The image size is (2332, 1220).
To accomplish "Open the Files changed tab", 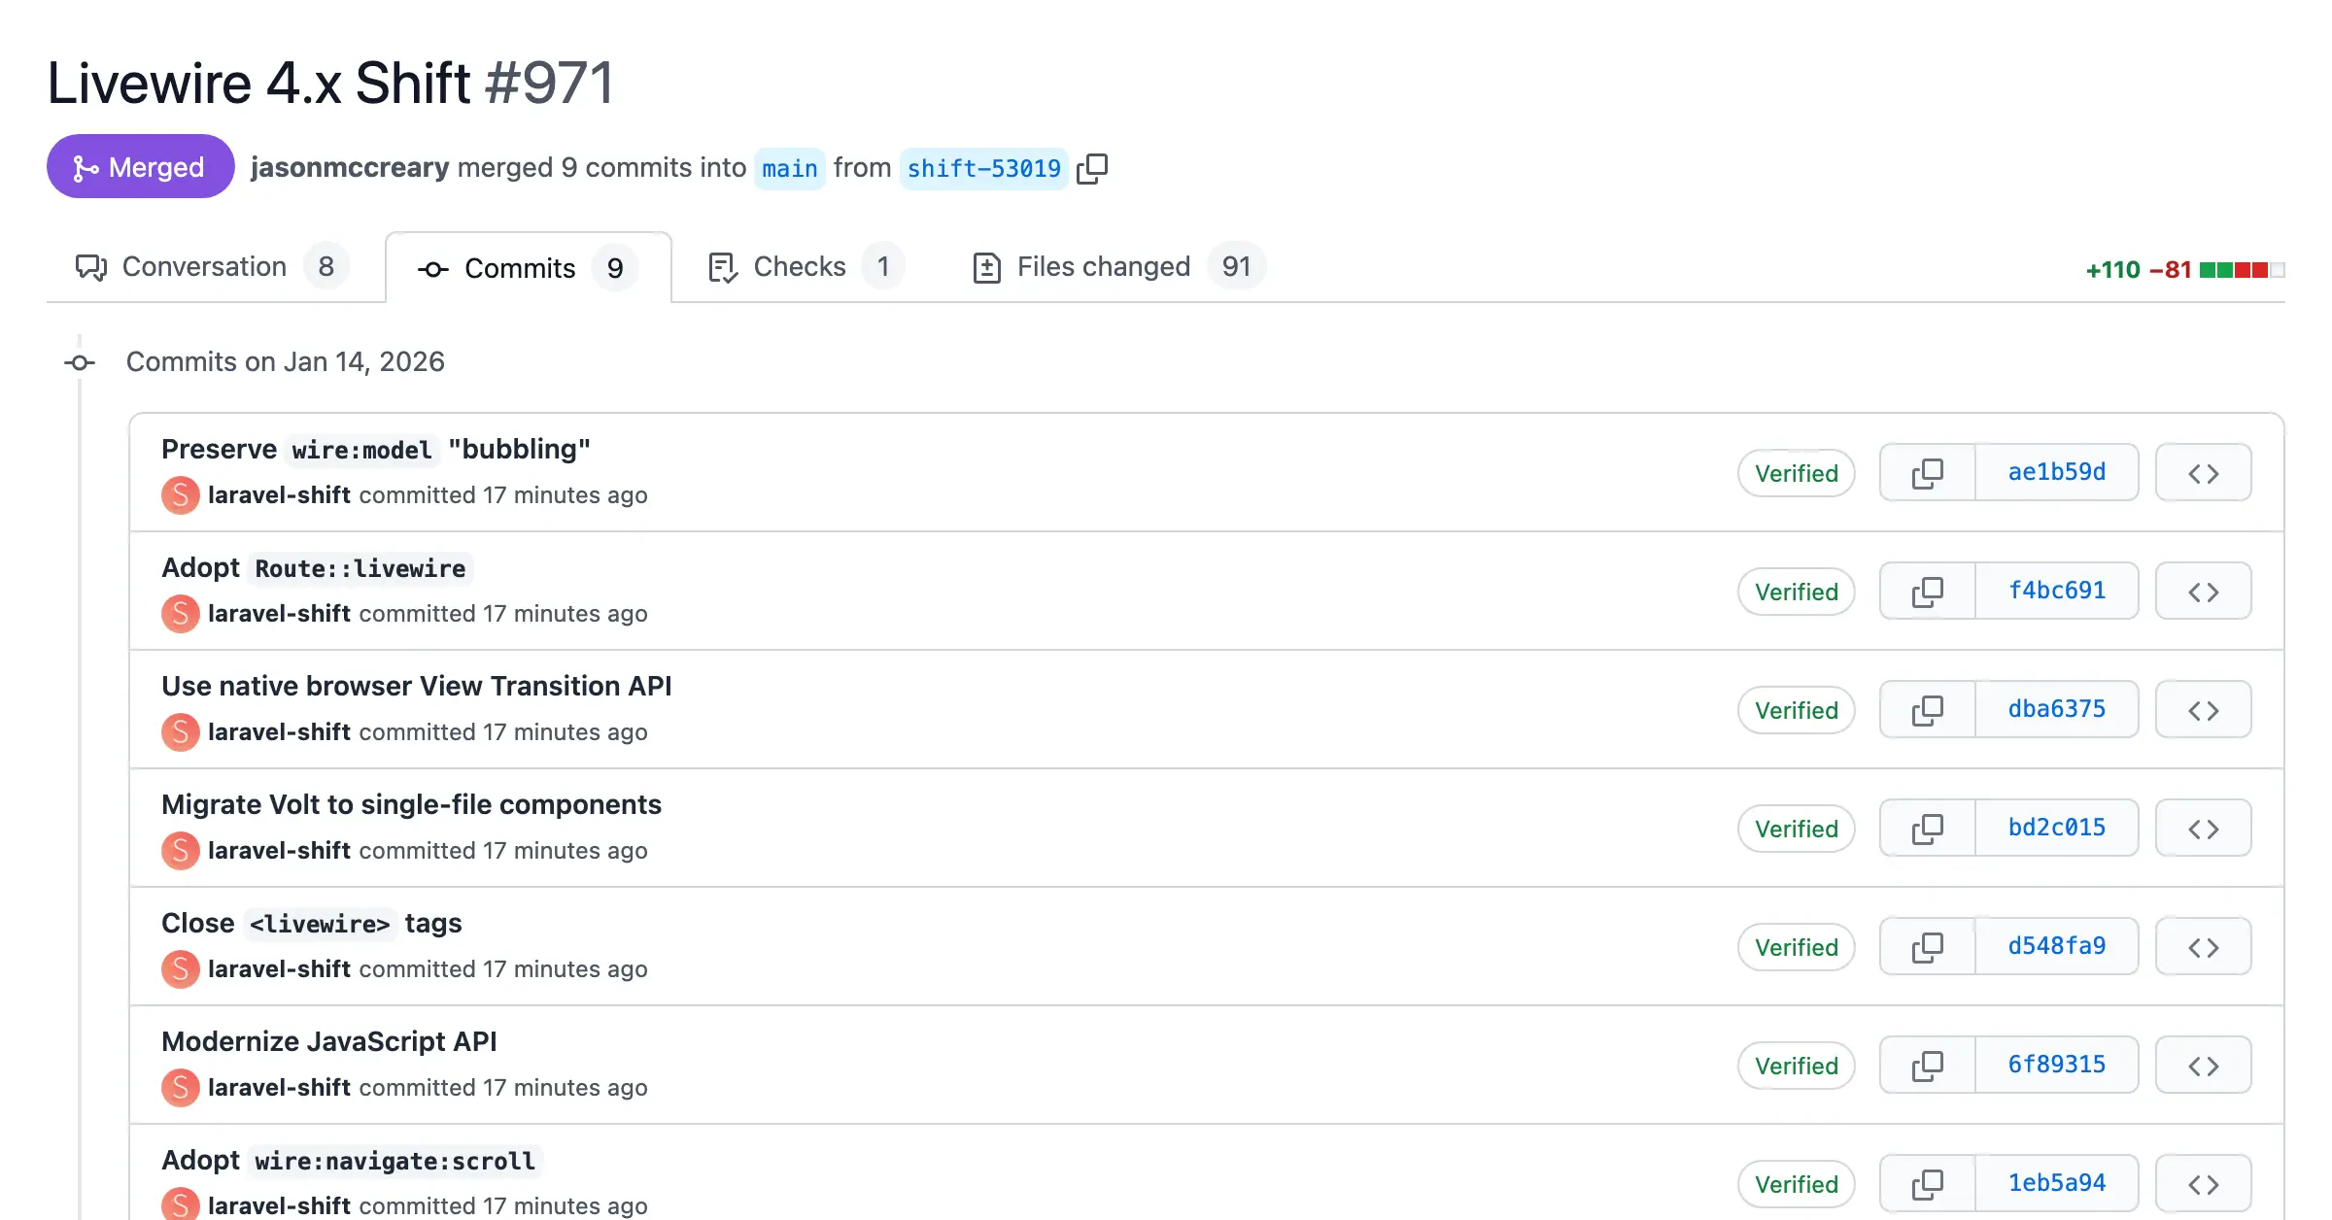I will point(1103,267).
